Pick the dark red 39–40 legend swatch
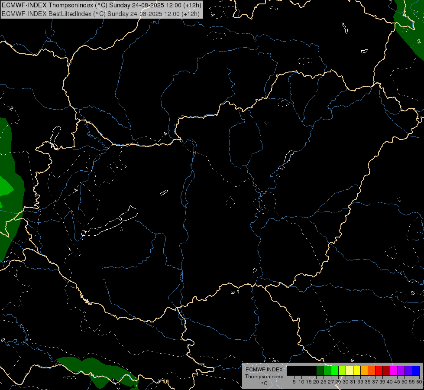 tap(386, 370)
